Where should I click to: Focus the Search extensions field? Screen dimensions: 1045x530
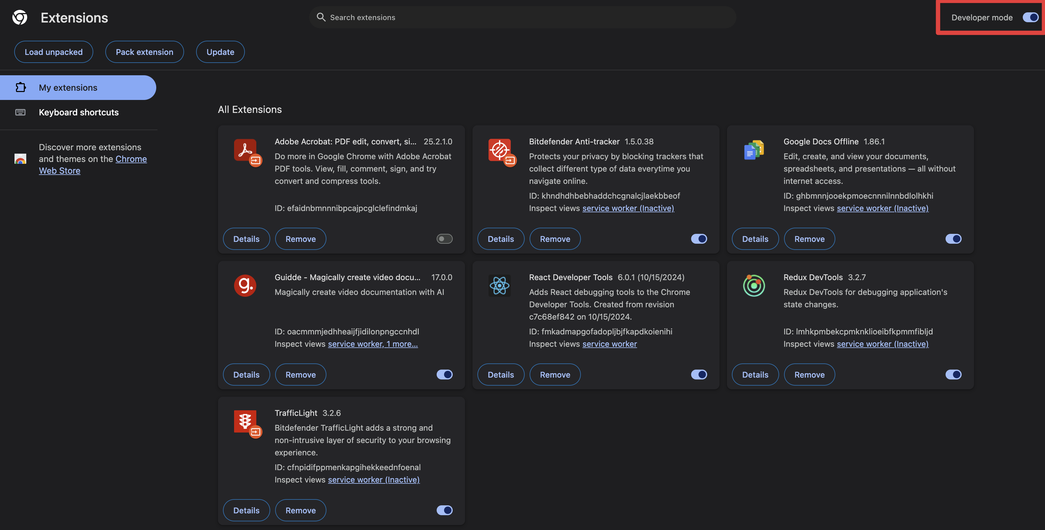[522, 17]
